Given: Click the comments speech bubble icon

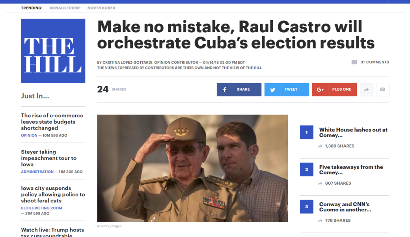Looking at the screenshot, I should pos(354,62).
